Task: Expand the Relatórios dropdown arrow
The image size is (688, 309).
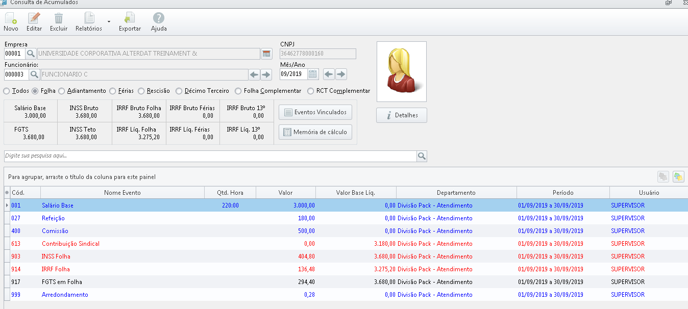Action: (x=109, y=22)
